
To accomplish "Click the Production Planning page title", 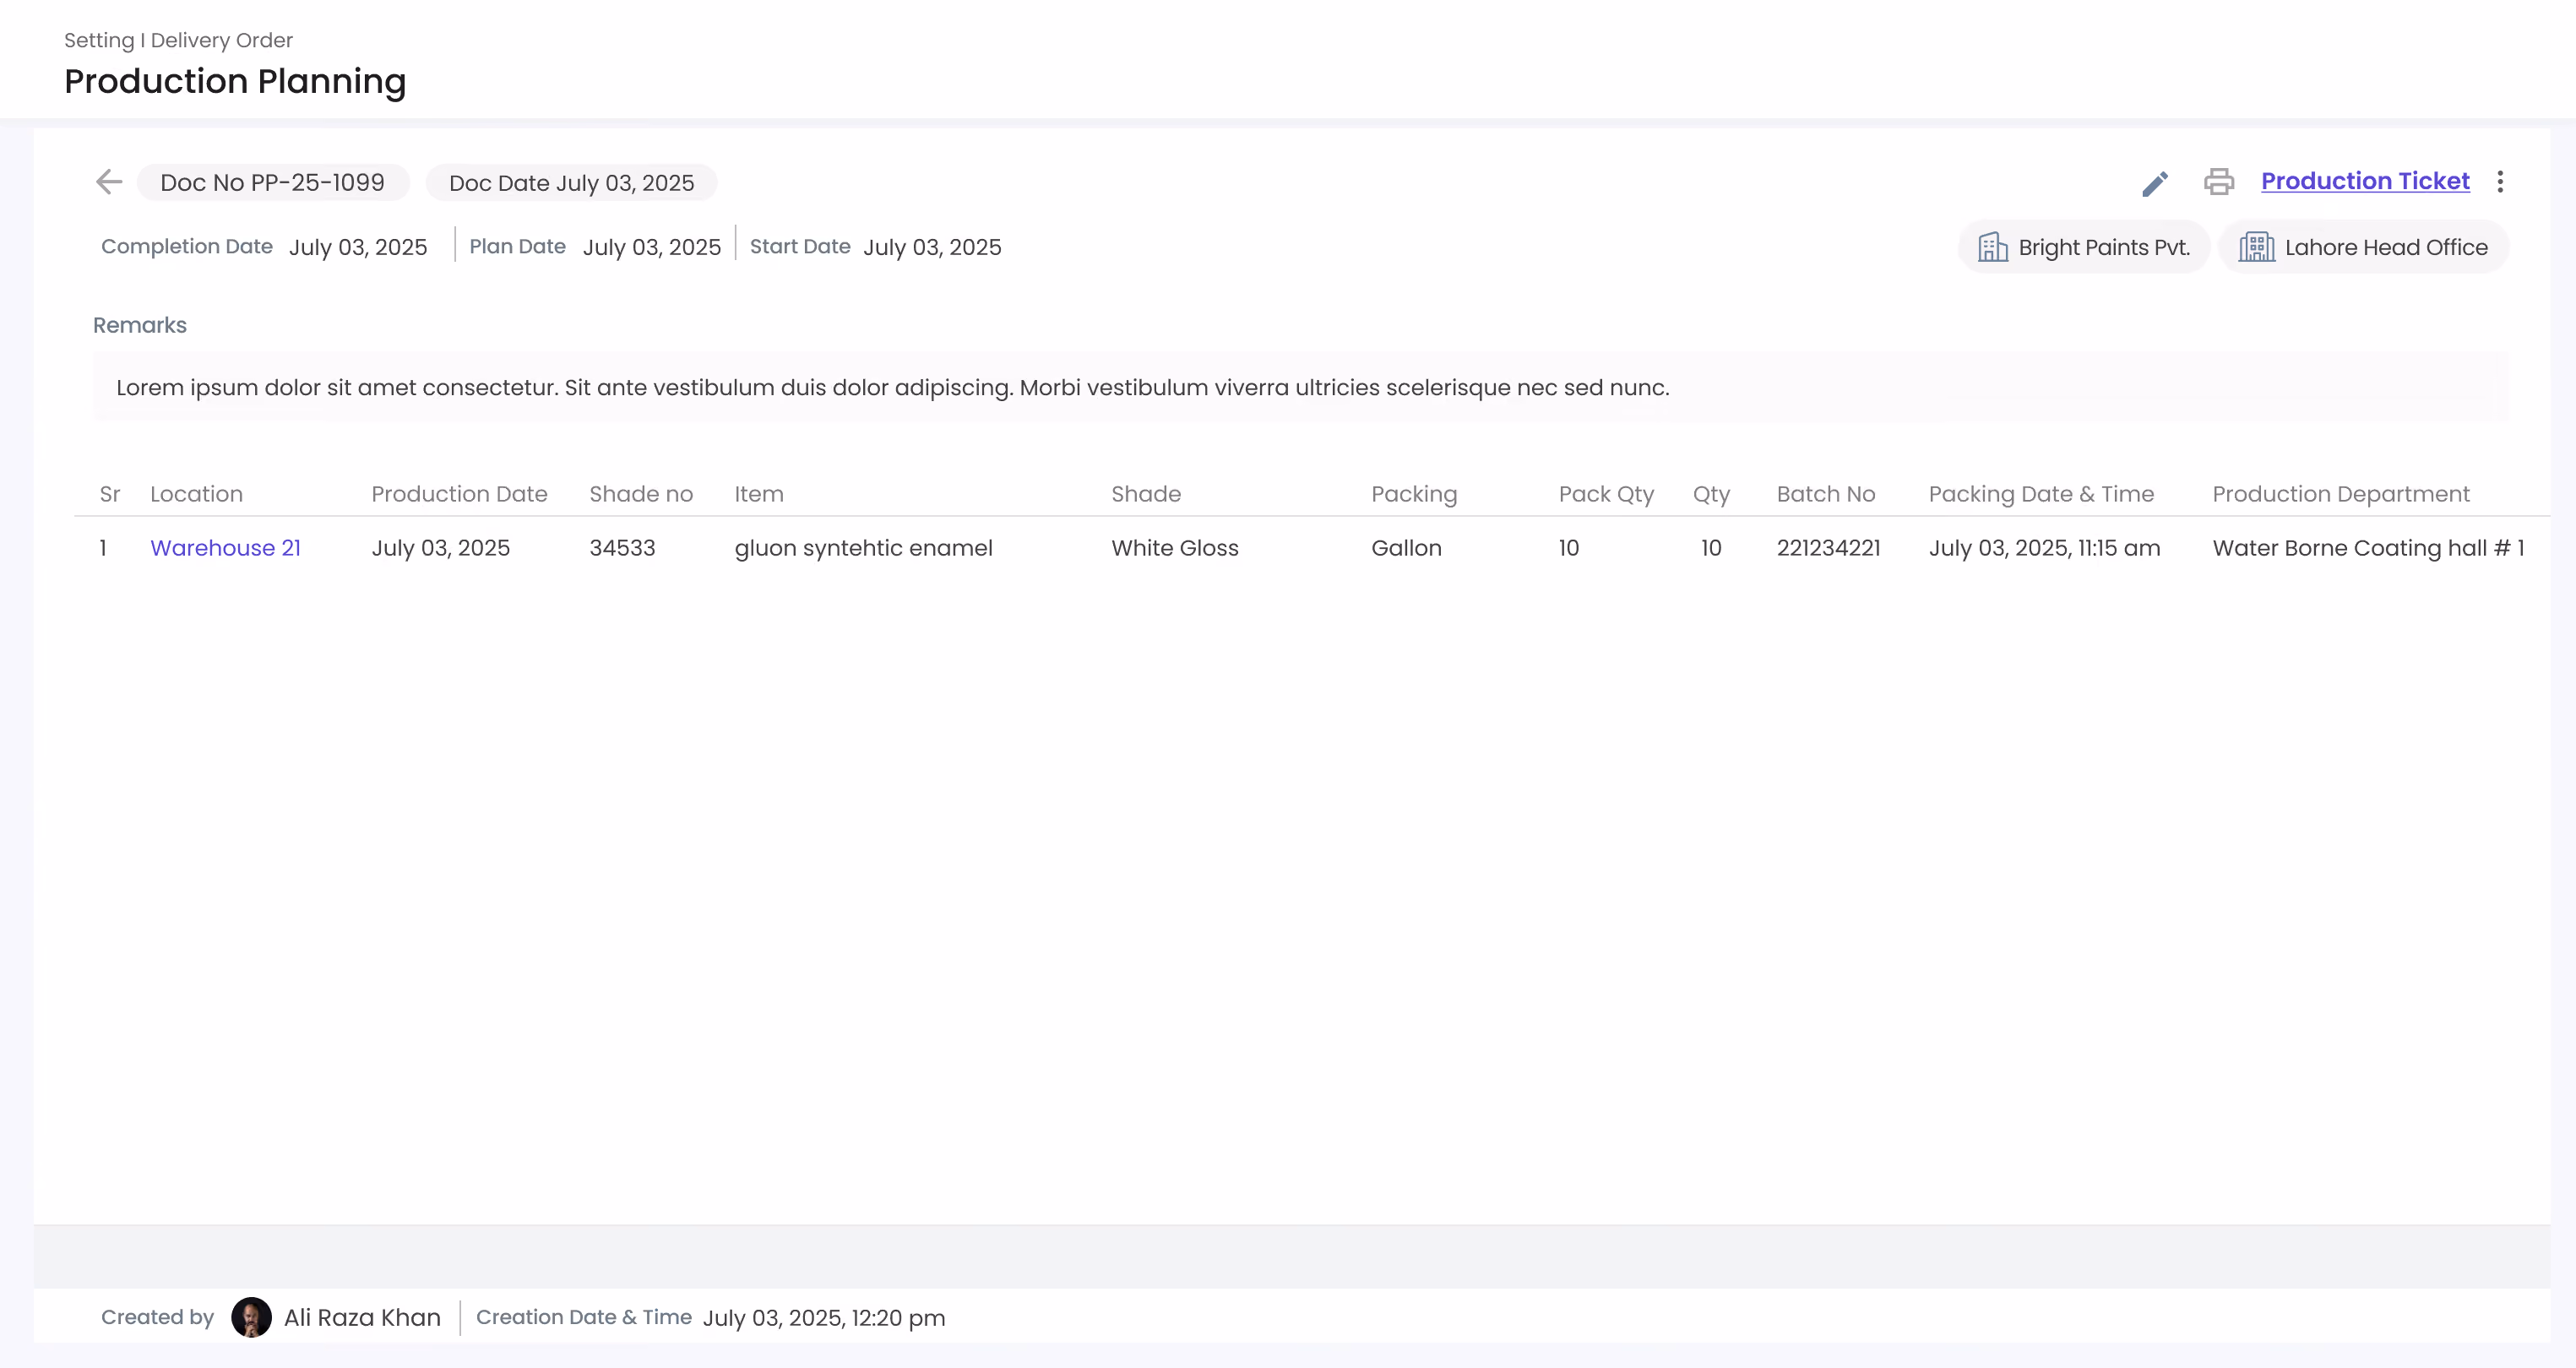I will pos(235,82).
